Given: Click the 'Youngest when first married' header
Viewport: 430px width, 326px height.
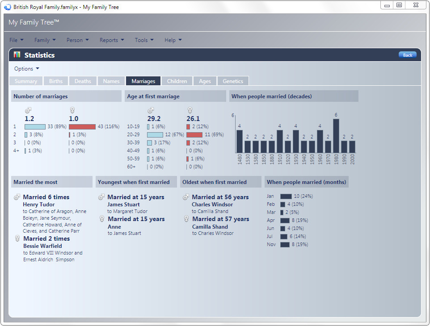Looking at the screenshot, I should [136, 182].
